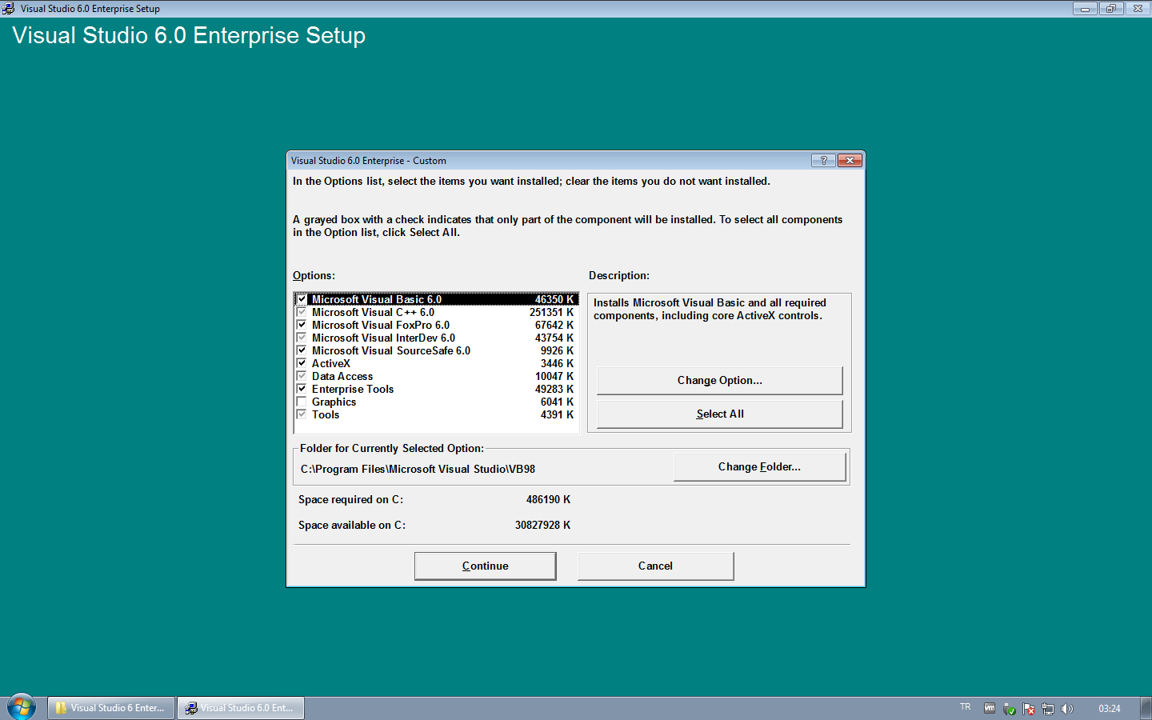Image resolution: width=1152 pixels, height=720 pixels.
Task: Switch to Visual Studio 6.0 Ent... setup taskbar item
Action: [240, 708]
